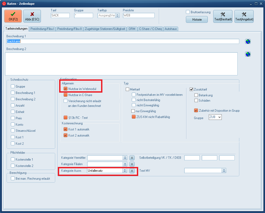Click the green checkmark OK(F2) button
This screenshot has height=213, width=265.
(13, 16)
